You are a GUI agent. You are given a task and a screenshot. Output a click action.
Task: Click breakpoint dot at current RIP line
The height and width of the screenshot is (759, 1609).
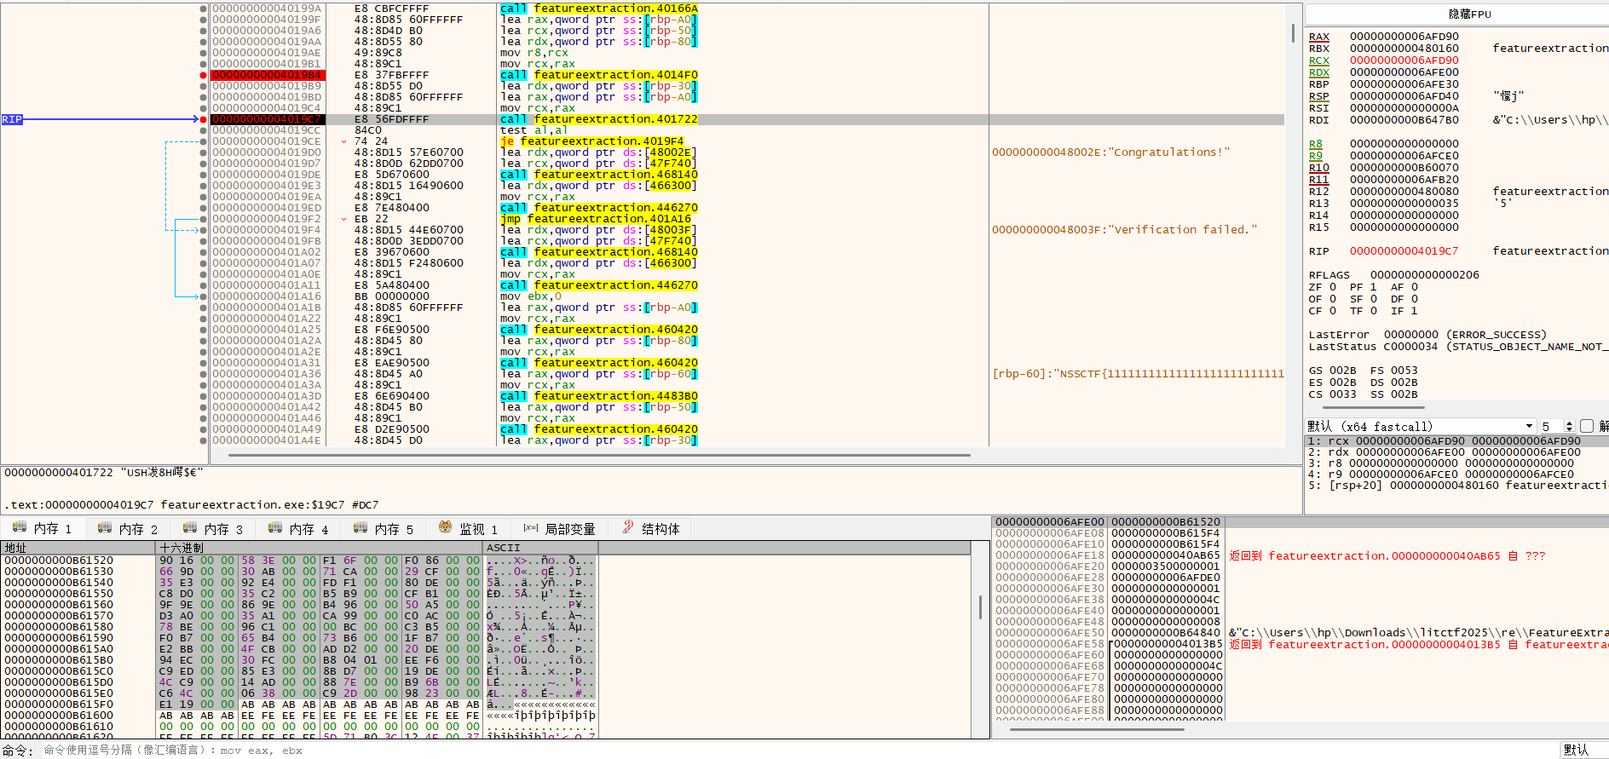(x=203, y=119)
